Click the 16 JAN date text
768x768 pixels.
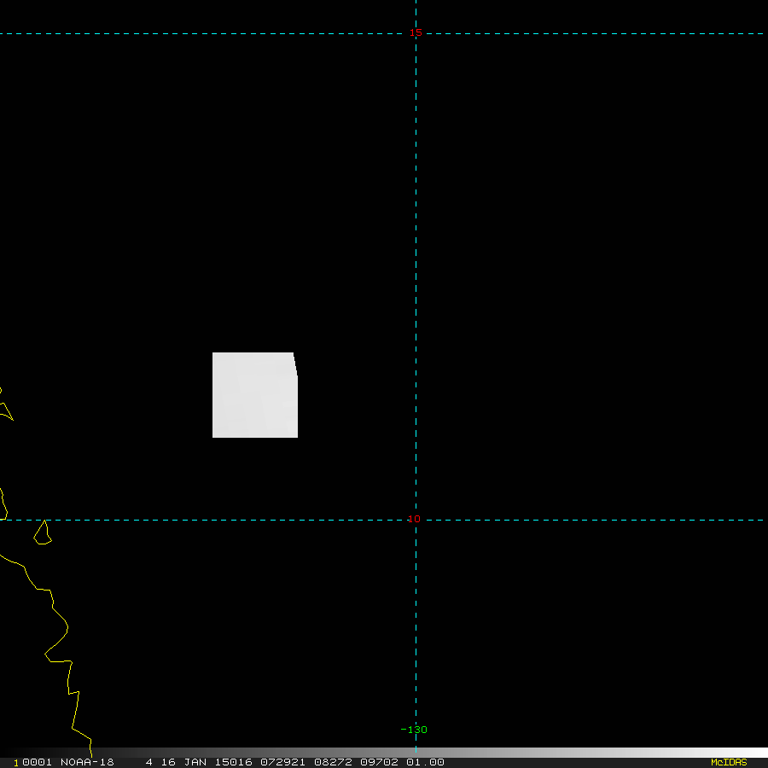click(x=183, y=762)
